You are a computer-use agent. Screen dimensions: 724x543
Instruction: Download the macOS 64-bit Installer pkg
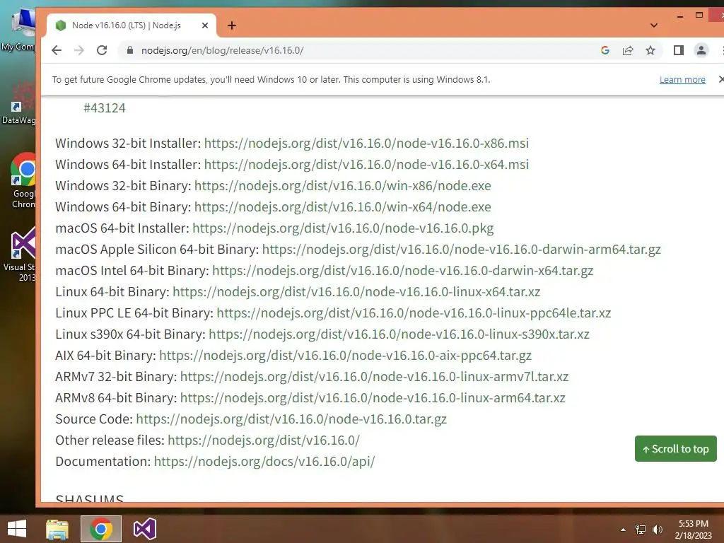343,228
